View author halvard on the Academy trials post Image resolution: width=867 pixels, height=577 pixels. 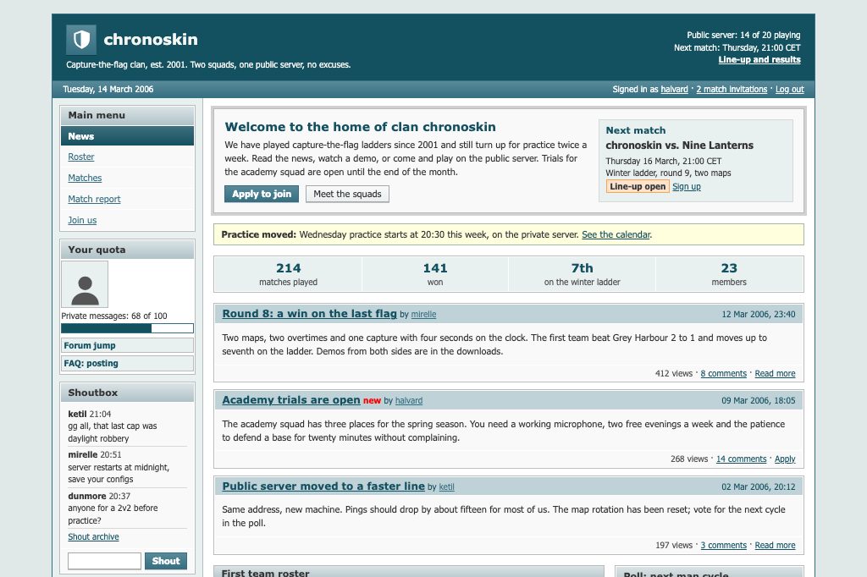[x=409, y=400]
